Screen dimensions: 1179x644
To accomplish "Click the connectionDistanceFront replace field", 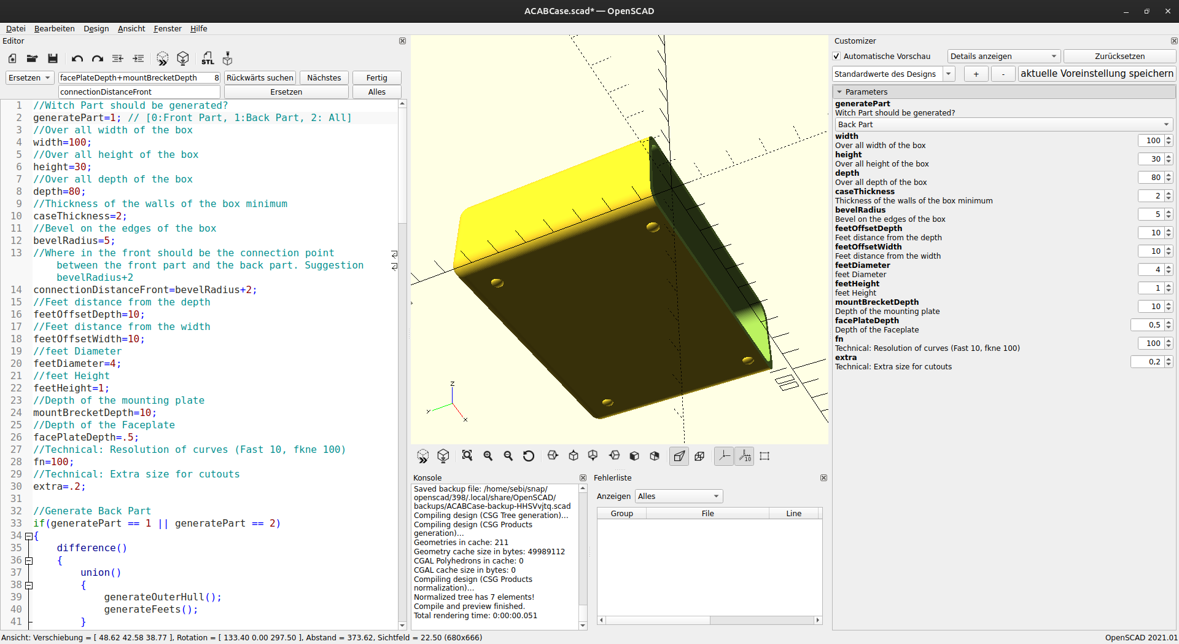I will [x=139, y=92].
